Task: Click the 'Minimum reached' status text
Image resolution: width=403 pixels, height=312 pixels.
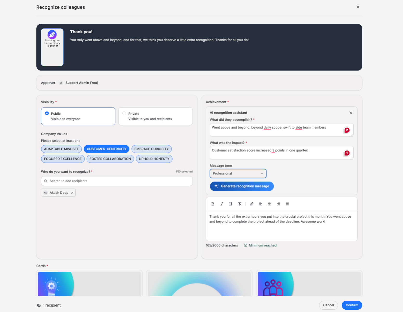Action: coord(263,245)
